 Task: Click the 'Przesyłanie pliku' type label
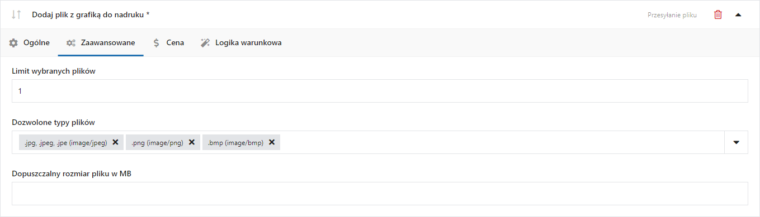672,15
